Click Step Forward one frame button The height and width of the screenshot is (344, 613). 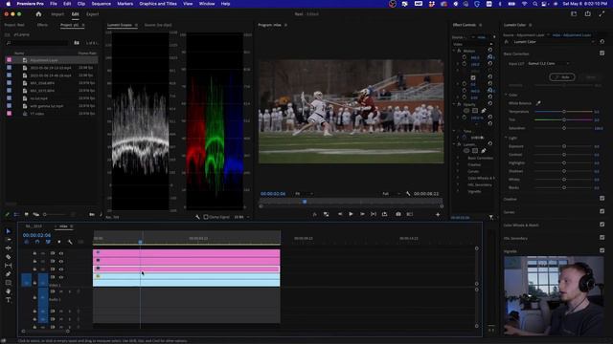(362, 214)
